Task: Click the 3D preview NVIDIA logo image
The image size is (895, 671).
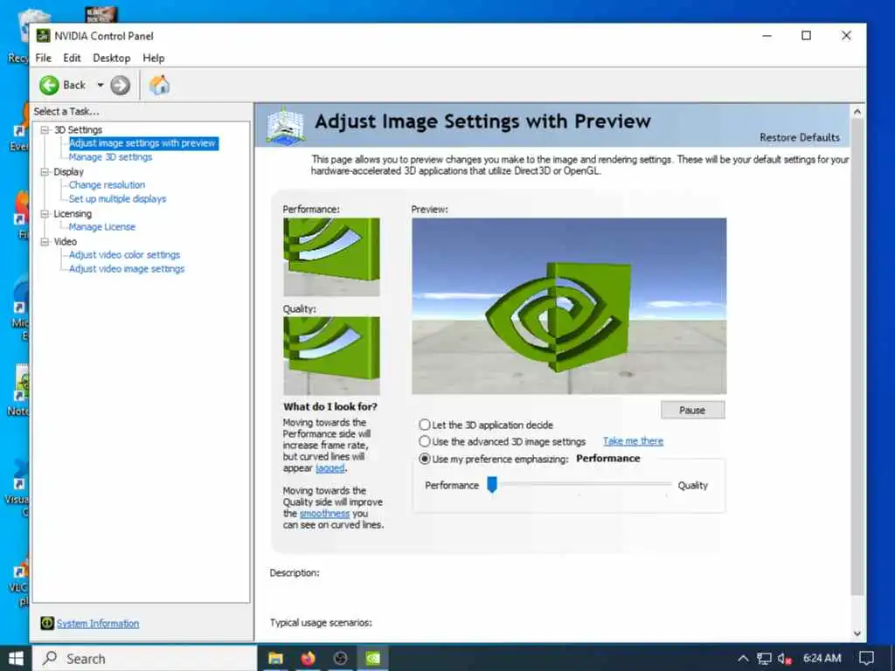Action: click(x=569, y=306)
